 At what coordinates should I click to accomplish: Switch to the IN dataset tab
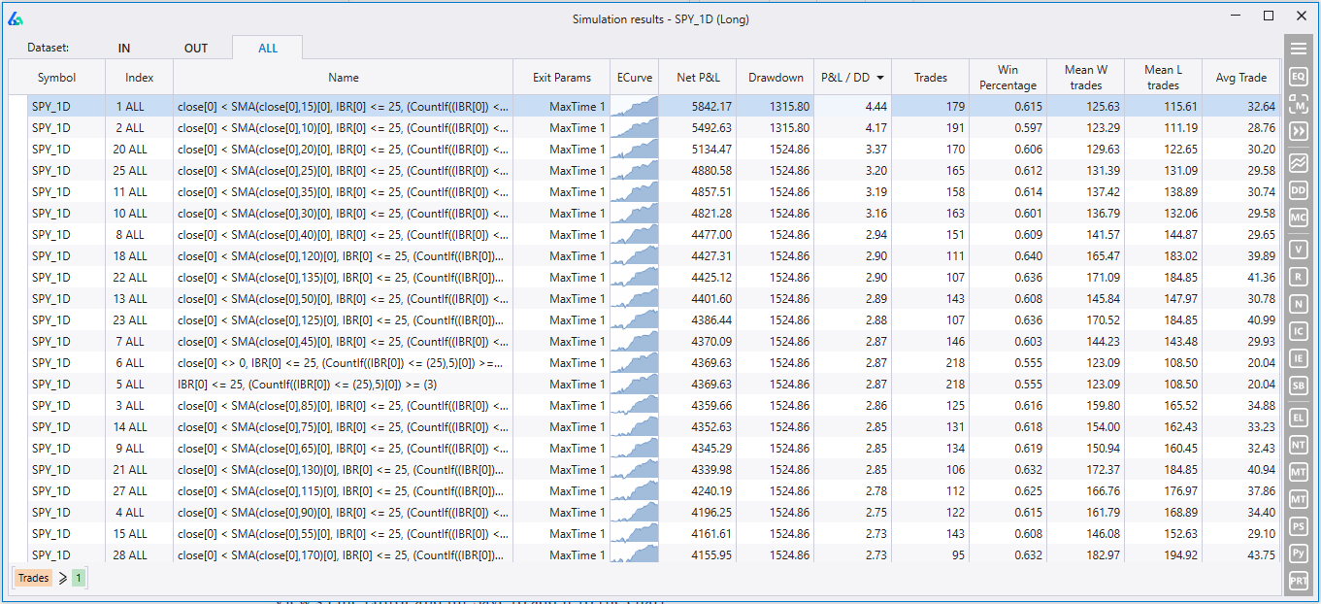point(124,47)
